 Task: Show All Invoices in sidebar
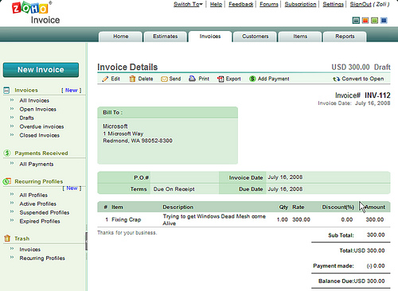tap(34, 100)
